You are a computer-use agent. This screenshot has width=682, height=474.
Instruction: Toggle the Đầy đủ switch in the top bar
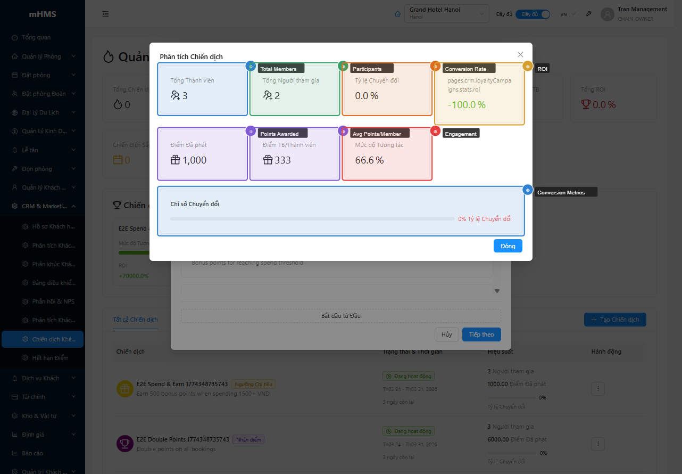(x=532, y=15)
